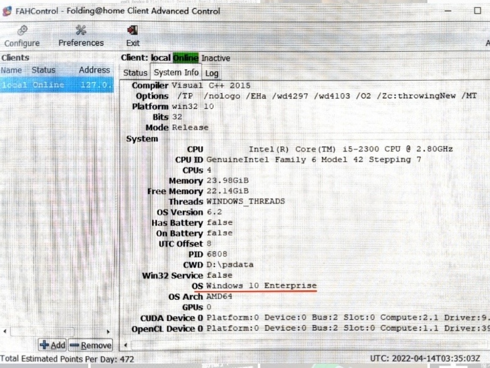This screenshot has width=490, height=368.
Task: Click the compiler Options flags line
Action: coord(327,96)
